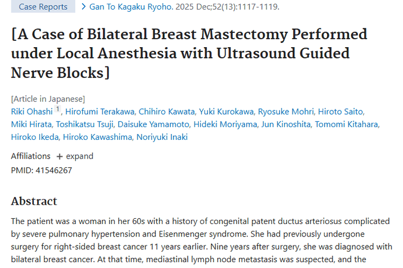
Task: Open author Miki Hirata's link
Action: (30, 124)
